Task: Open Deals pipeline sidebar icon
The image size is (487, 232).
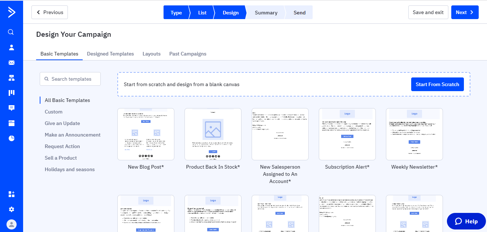Action: coord(12,93)
